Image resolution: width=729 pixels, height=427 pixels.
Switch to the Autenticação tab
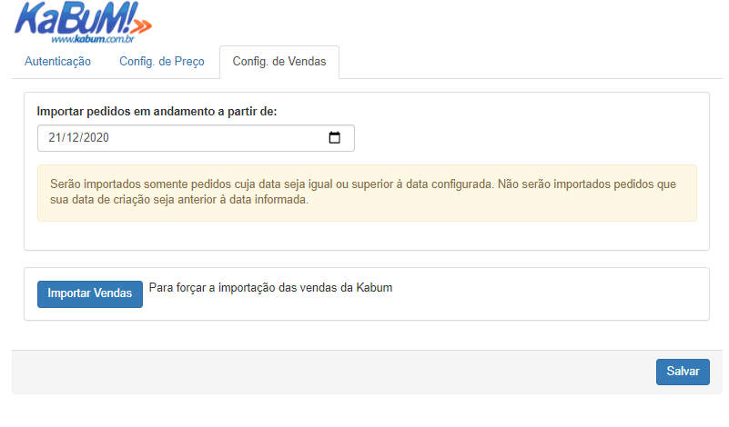pos(57,61)
